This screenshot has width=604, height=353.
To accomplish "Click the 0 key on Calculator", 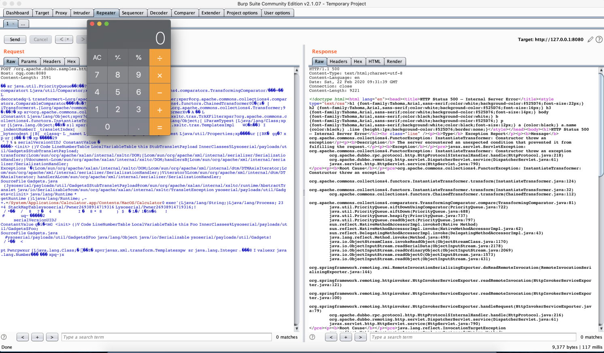I will (108, 127).
